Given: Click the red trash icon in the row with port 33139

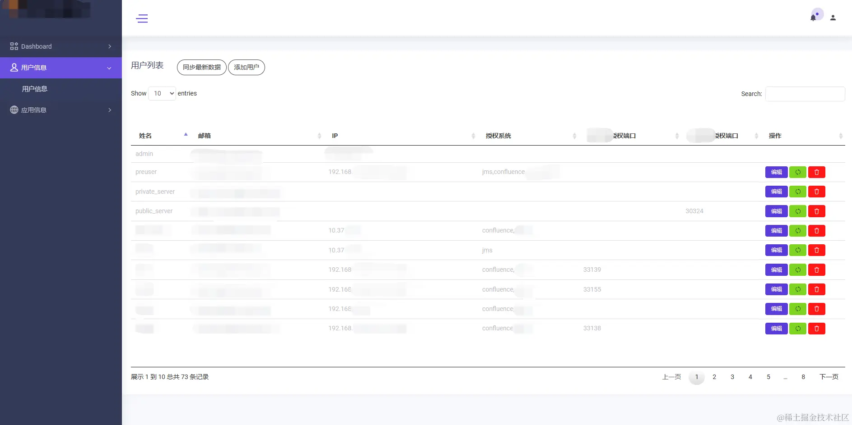Looking at the screenshot, I should coord(817,270).
